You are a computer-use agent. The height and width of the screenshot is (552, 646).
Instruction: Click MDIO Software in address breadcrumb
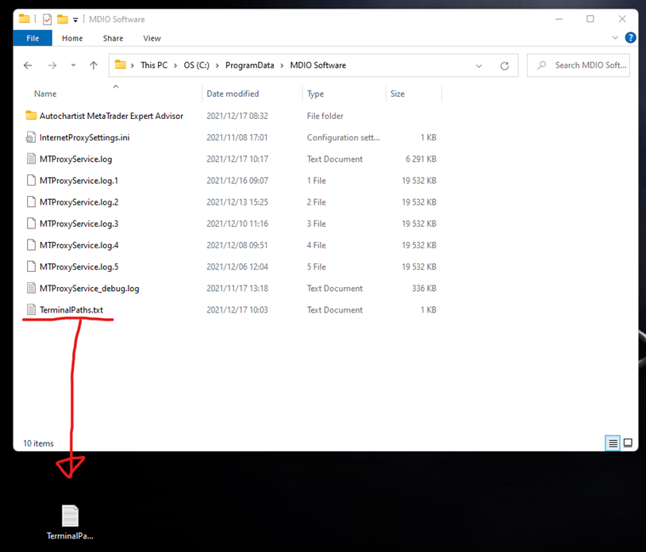click(x=317, y=65)
